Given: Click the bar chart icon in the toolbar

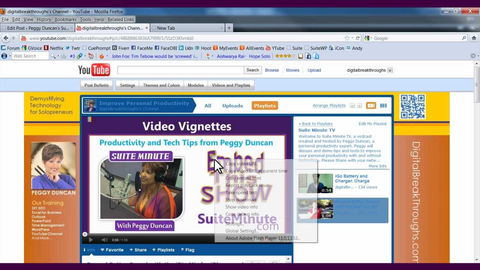Looking at the screenshot, I should [x=63, y=56].
